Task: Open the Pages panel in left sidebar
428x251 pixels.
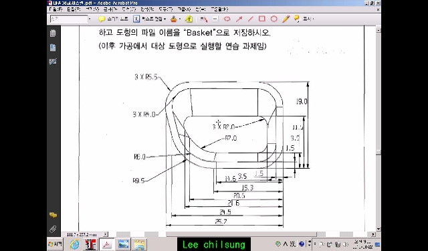Action: pyautogui.click(x=53, y=33)
